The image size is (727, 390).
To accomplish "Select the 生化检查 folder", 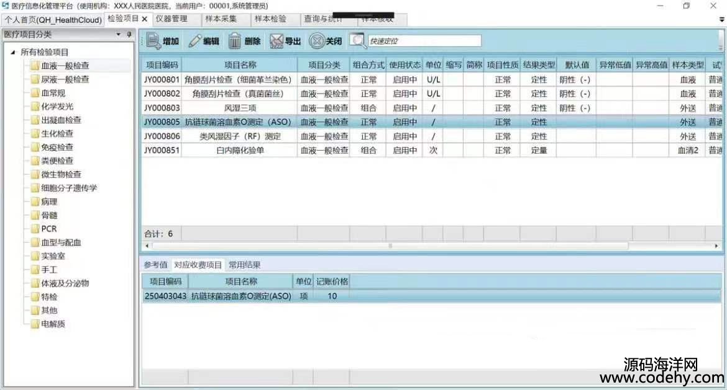I will pos(57,133).
